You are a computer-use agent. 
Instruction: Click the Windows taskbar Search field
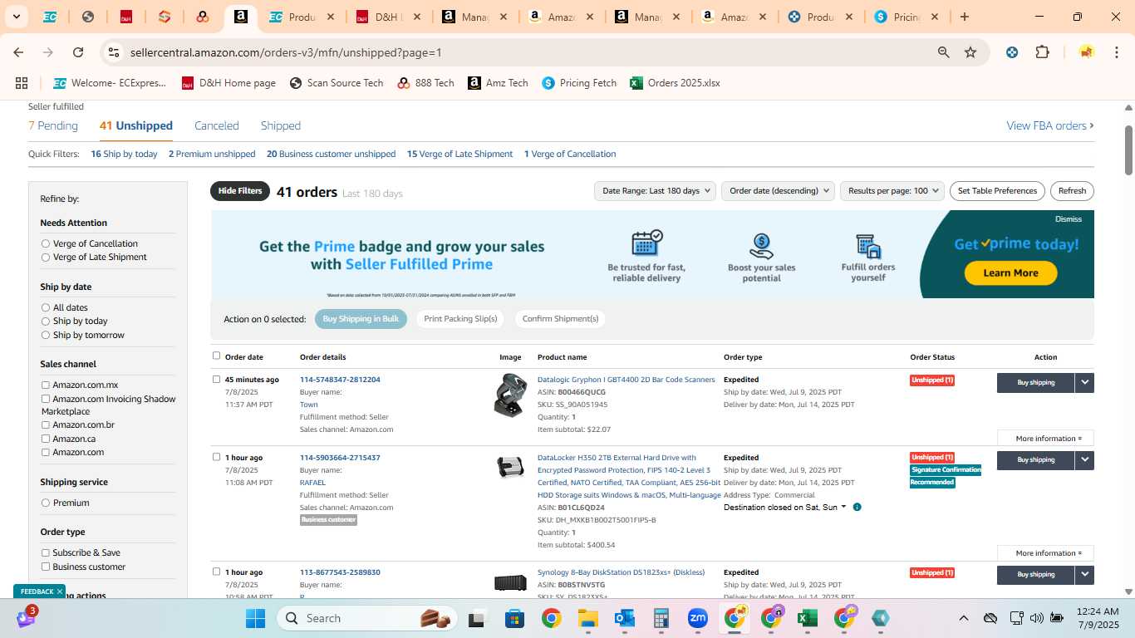(x=368, y=618)
